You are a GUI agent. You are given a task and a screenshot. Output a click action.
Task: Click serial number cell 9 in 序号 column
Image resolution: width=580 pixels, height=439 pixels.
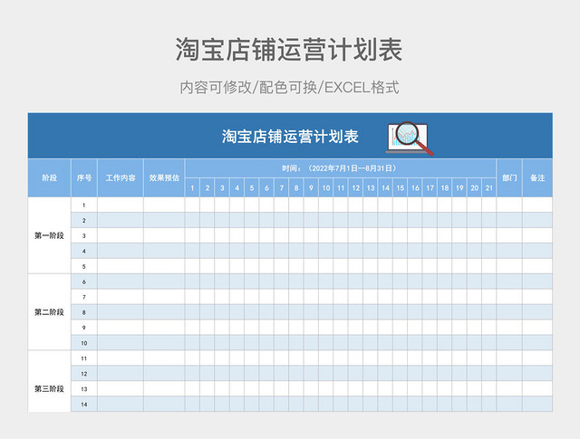[84, 328]
